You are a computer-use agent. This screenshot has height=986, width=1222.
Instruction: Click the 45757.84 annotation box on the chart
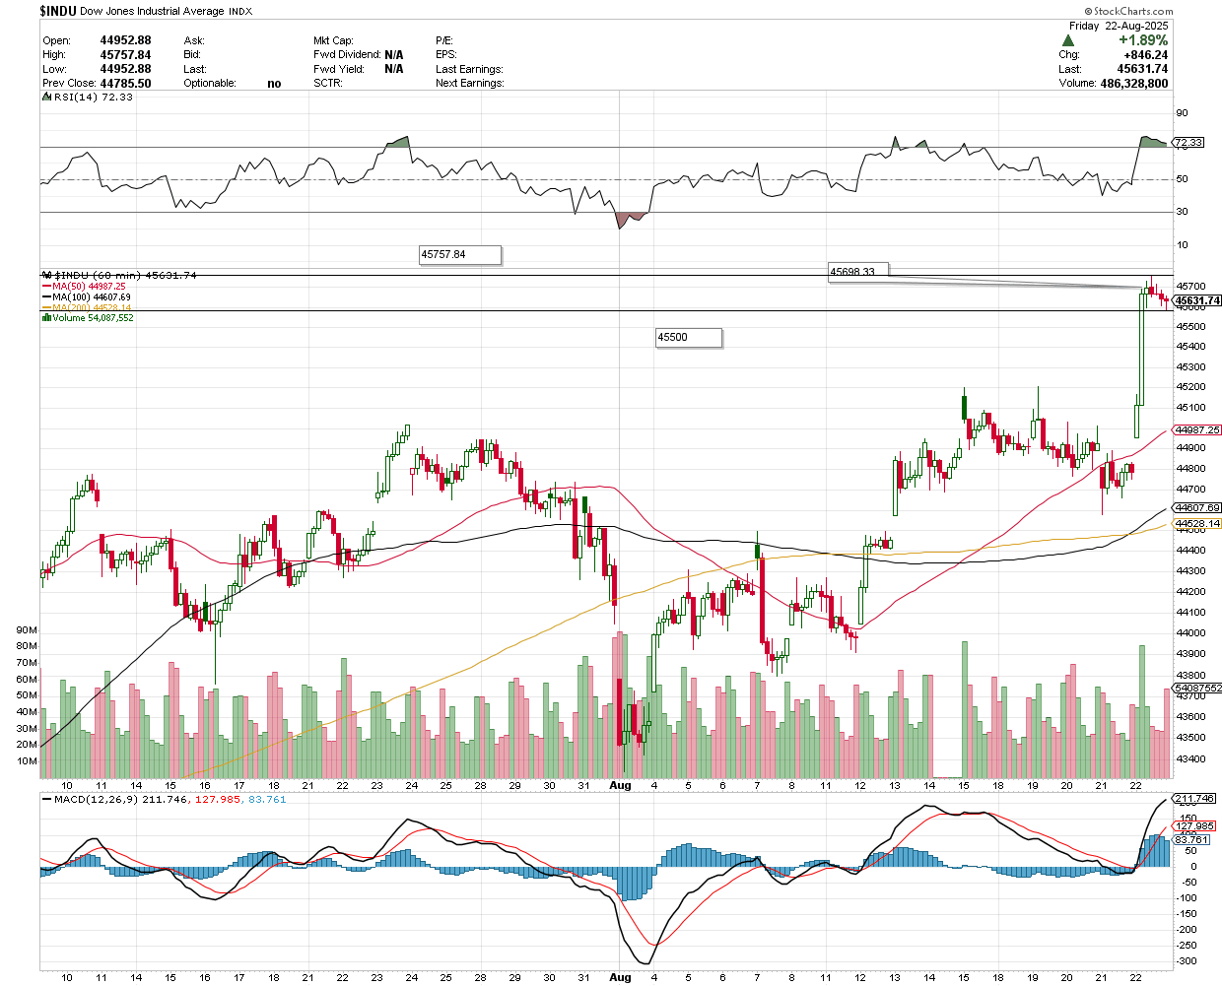click(460, 255)
